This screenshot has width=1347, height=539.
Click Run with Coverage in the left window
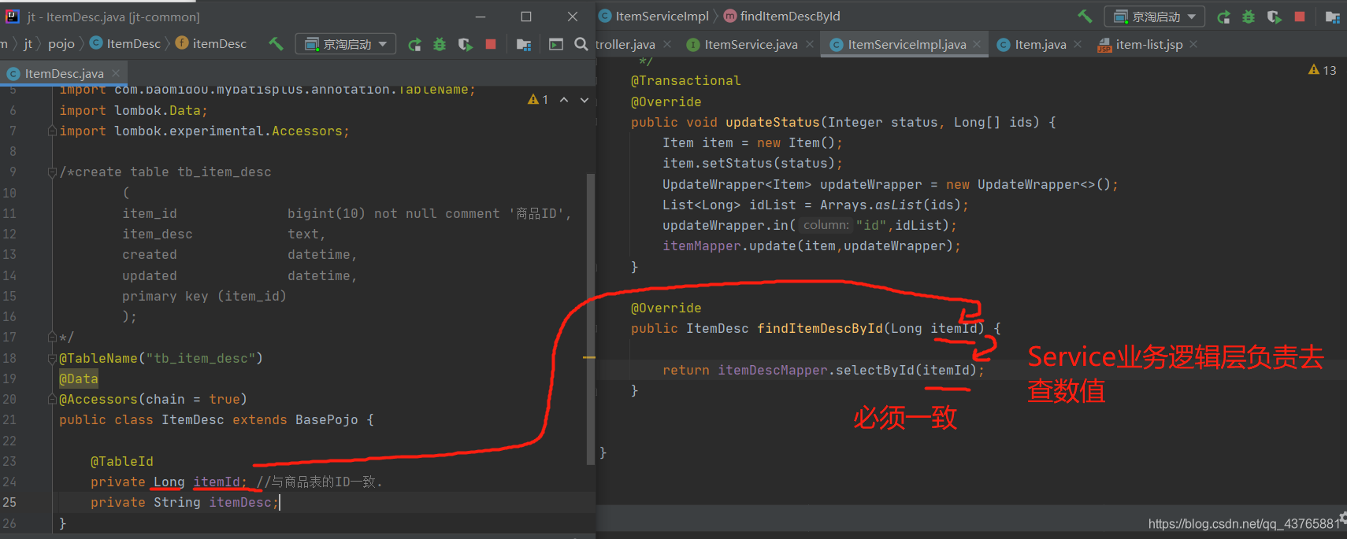[466, 45]
